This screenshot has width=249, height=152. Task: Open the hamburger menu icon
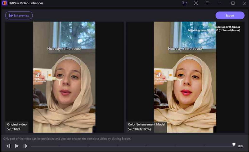tap(208, 3)
